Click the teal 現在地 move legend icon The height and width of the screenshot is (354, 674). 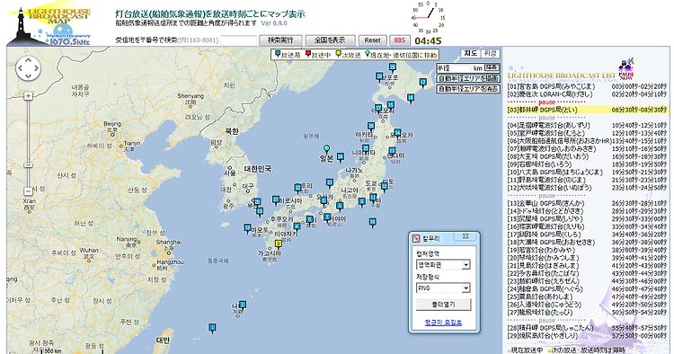pos(367,54)
